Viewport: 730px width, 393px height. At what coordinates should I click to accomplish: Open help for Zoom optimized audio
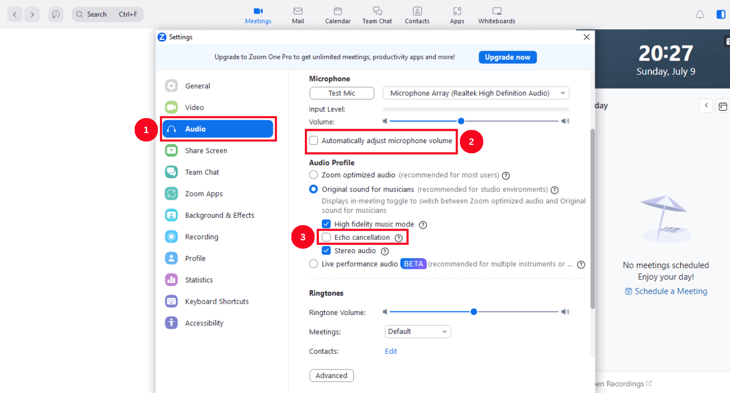[506, 175]
